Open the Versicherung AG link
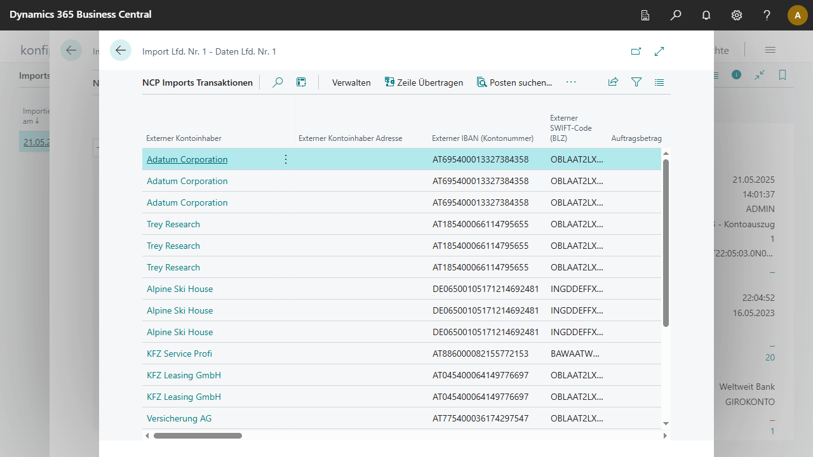Viewport: 813px width, 457px height. click(x=179, y=418)
